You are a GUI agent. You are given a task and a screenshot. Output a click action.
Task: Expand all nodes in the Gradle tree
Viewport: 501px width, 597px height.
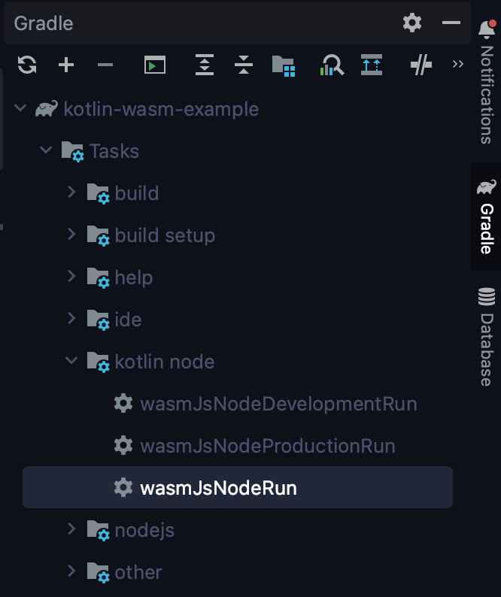pos(205,65)
